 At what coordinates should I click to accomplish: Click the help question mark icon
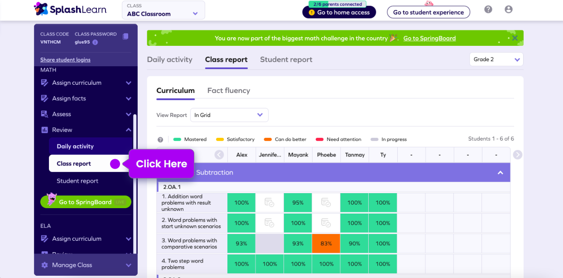tap(488, 10)
